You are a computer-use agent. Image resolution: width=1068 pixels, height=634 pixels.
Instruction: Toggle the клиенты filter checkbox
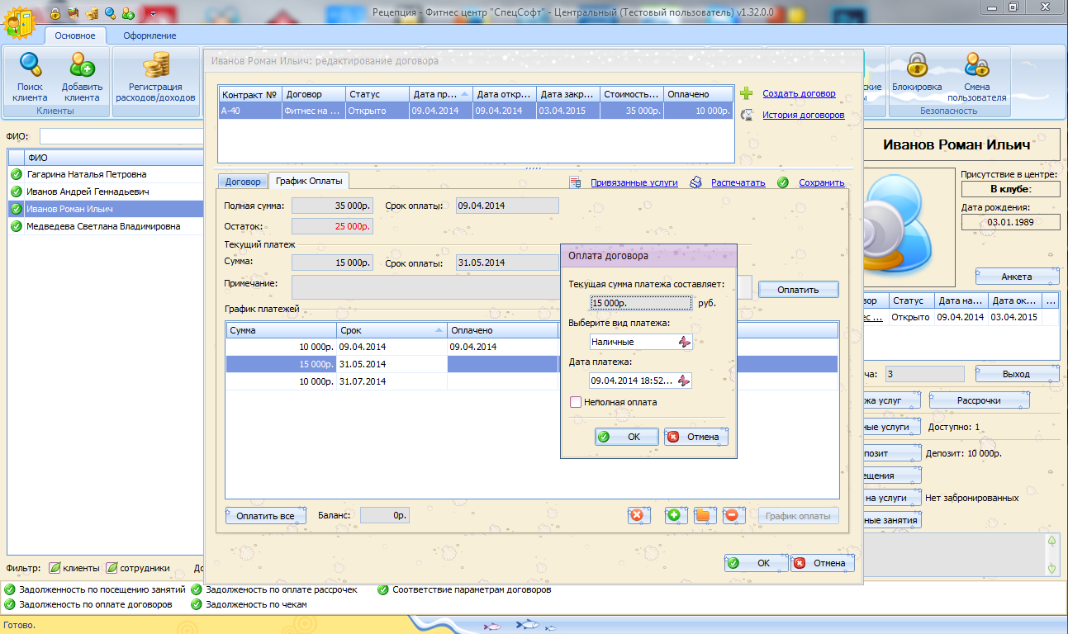tap(55, 568)
